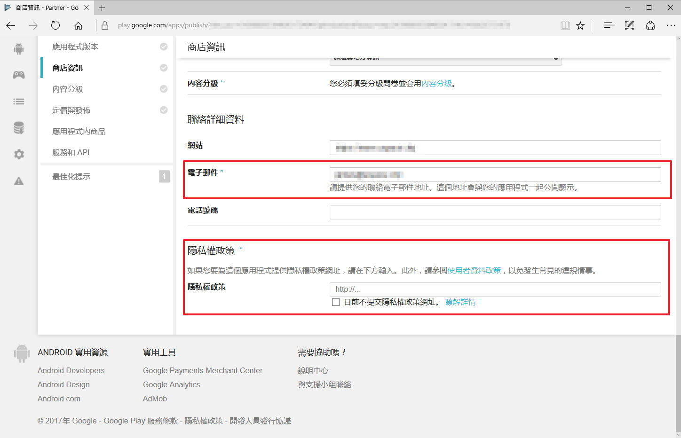This screenshot has width=681, height=438.
Task: Click the number badge beside 最佳化提示
Action: click(x=164, y=177)
